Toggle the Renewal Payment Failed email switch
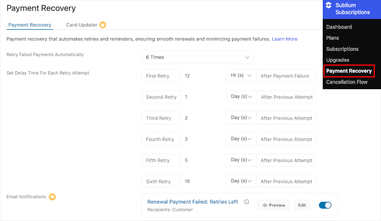 pos(325,205)
